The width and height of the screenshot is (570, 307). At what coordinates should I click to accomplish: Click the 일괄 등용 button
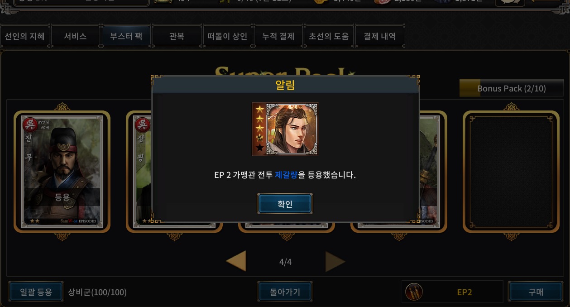point(36,292)
